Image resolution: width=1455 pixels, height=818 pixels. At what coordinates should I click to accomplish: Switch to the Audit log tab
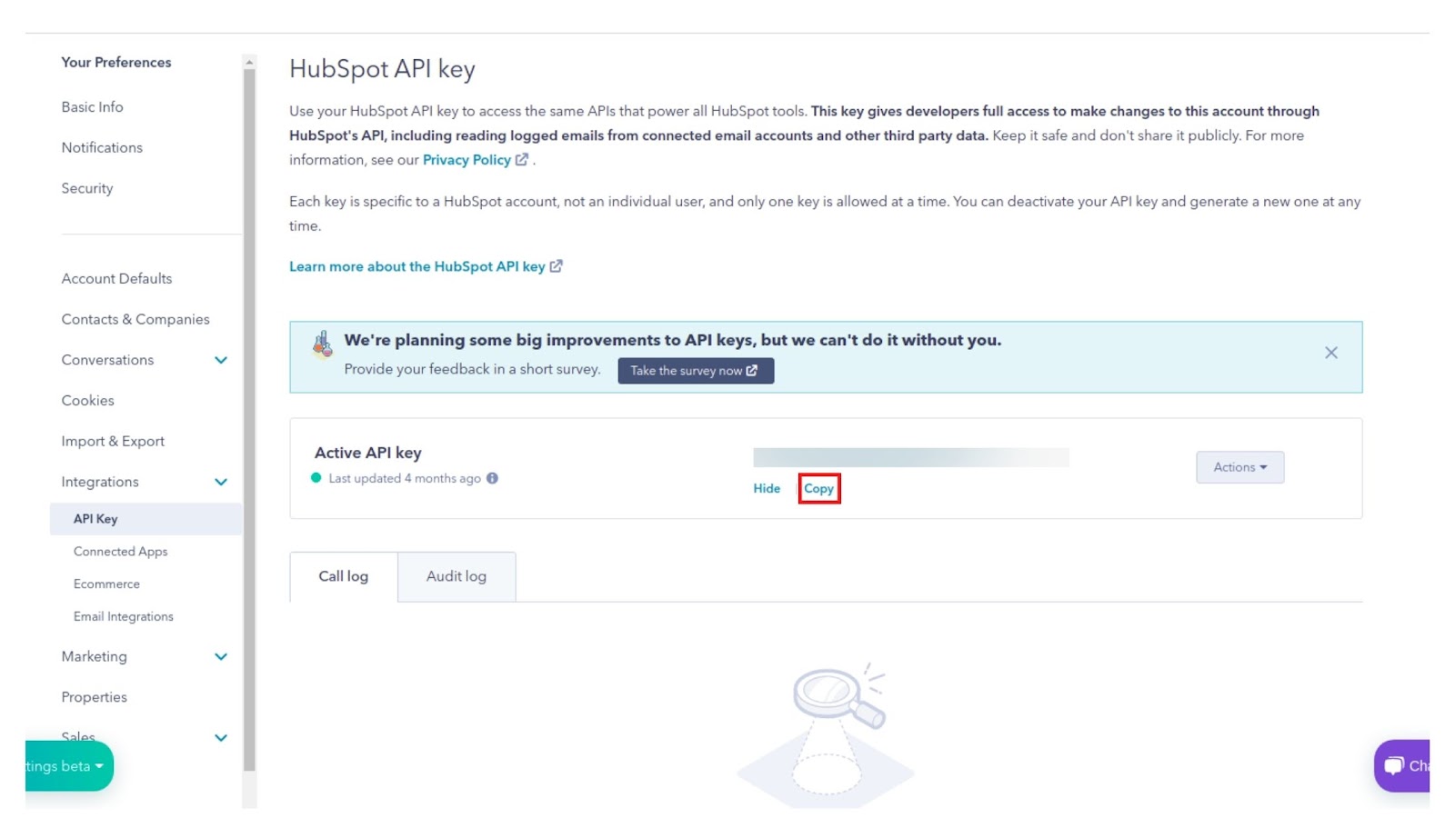pos(457,576)
